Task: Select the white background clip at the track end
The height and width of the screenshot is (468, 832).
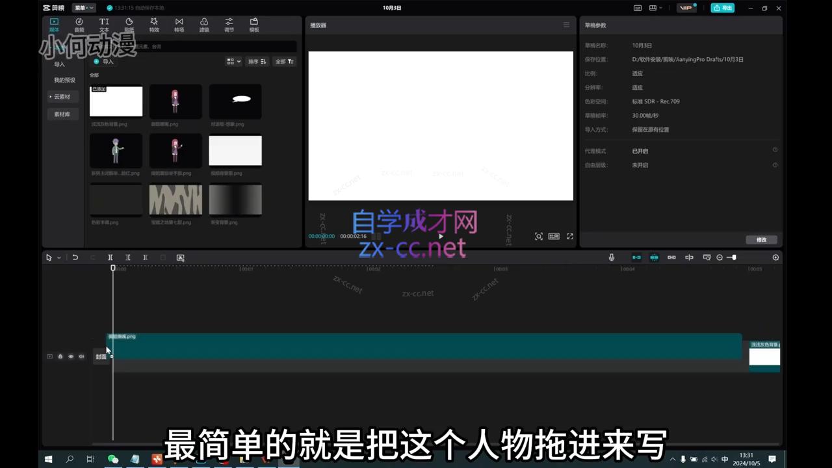Action: click(764, 357)
